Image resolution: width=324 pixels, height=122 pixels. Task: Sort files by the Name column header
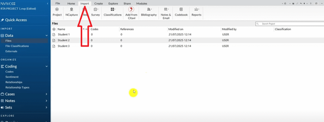[61, 29]
